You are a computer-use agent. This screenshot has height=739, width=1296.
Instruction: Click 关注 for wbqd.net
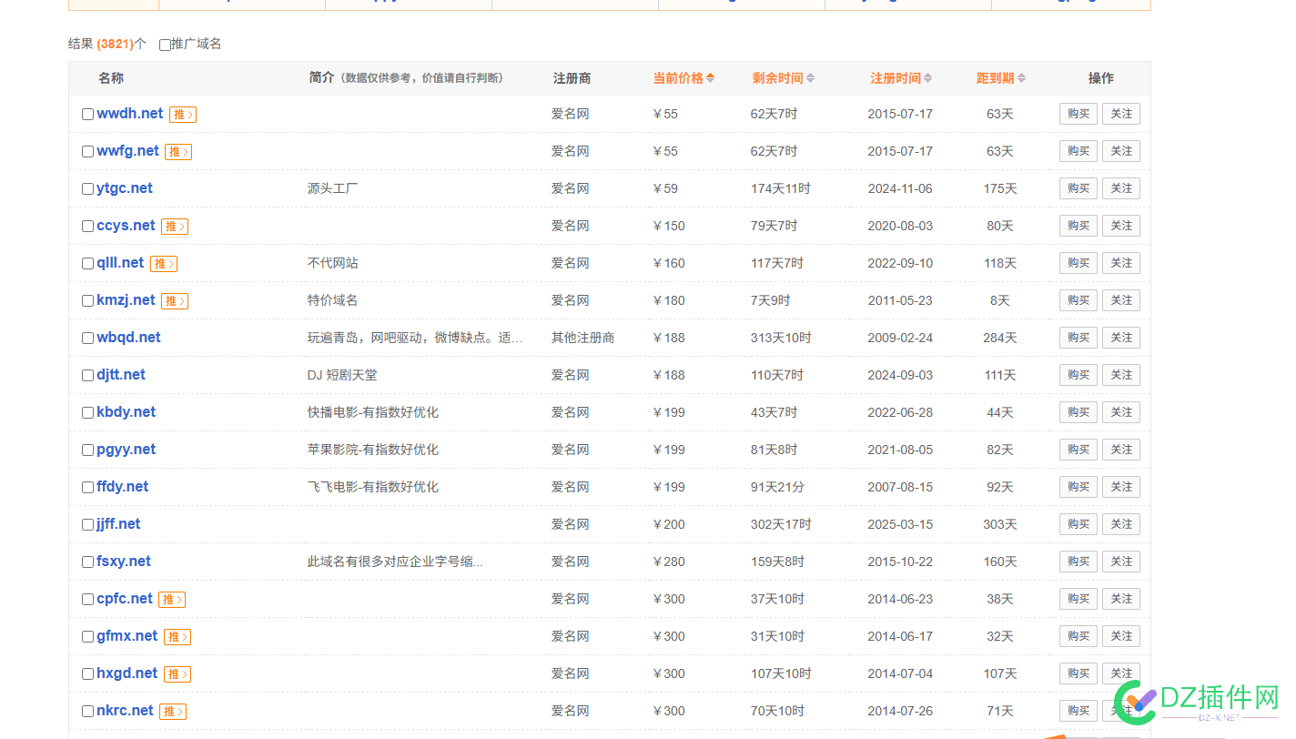pos(1121,338)
